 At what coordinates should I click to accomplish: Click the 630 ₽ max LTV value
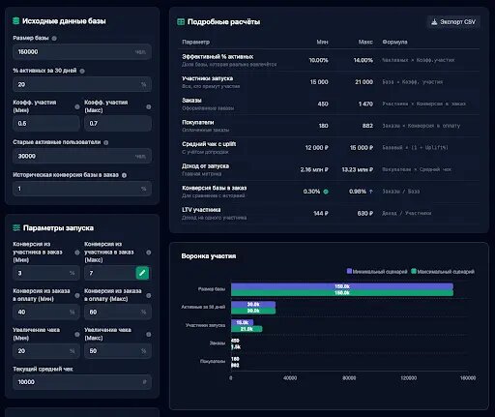pyautogui.click(x=365, y=214)
